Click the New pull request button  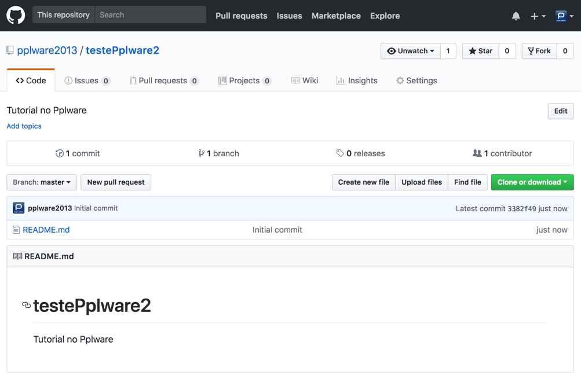116,182
